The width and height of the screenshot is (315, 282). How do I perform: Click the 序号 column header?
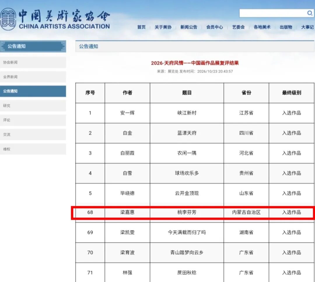pos(90,93)
